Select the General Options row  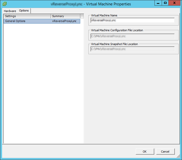[x=42, y=21]
